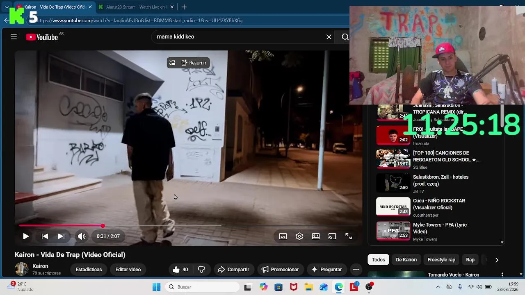Viewport: 525px width, 295px height.
Task: Open the Tomando Vuelo - Kairon suggestion
Action: (453, 275)
